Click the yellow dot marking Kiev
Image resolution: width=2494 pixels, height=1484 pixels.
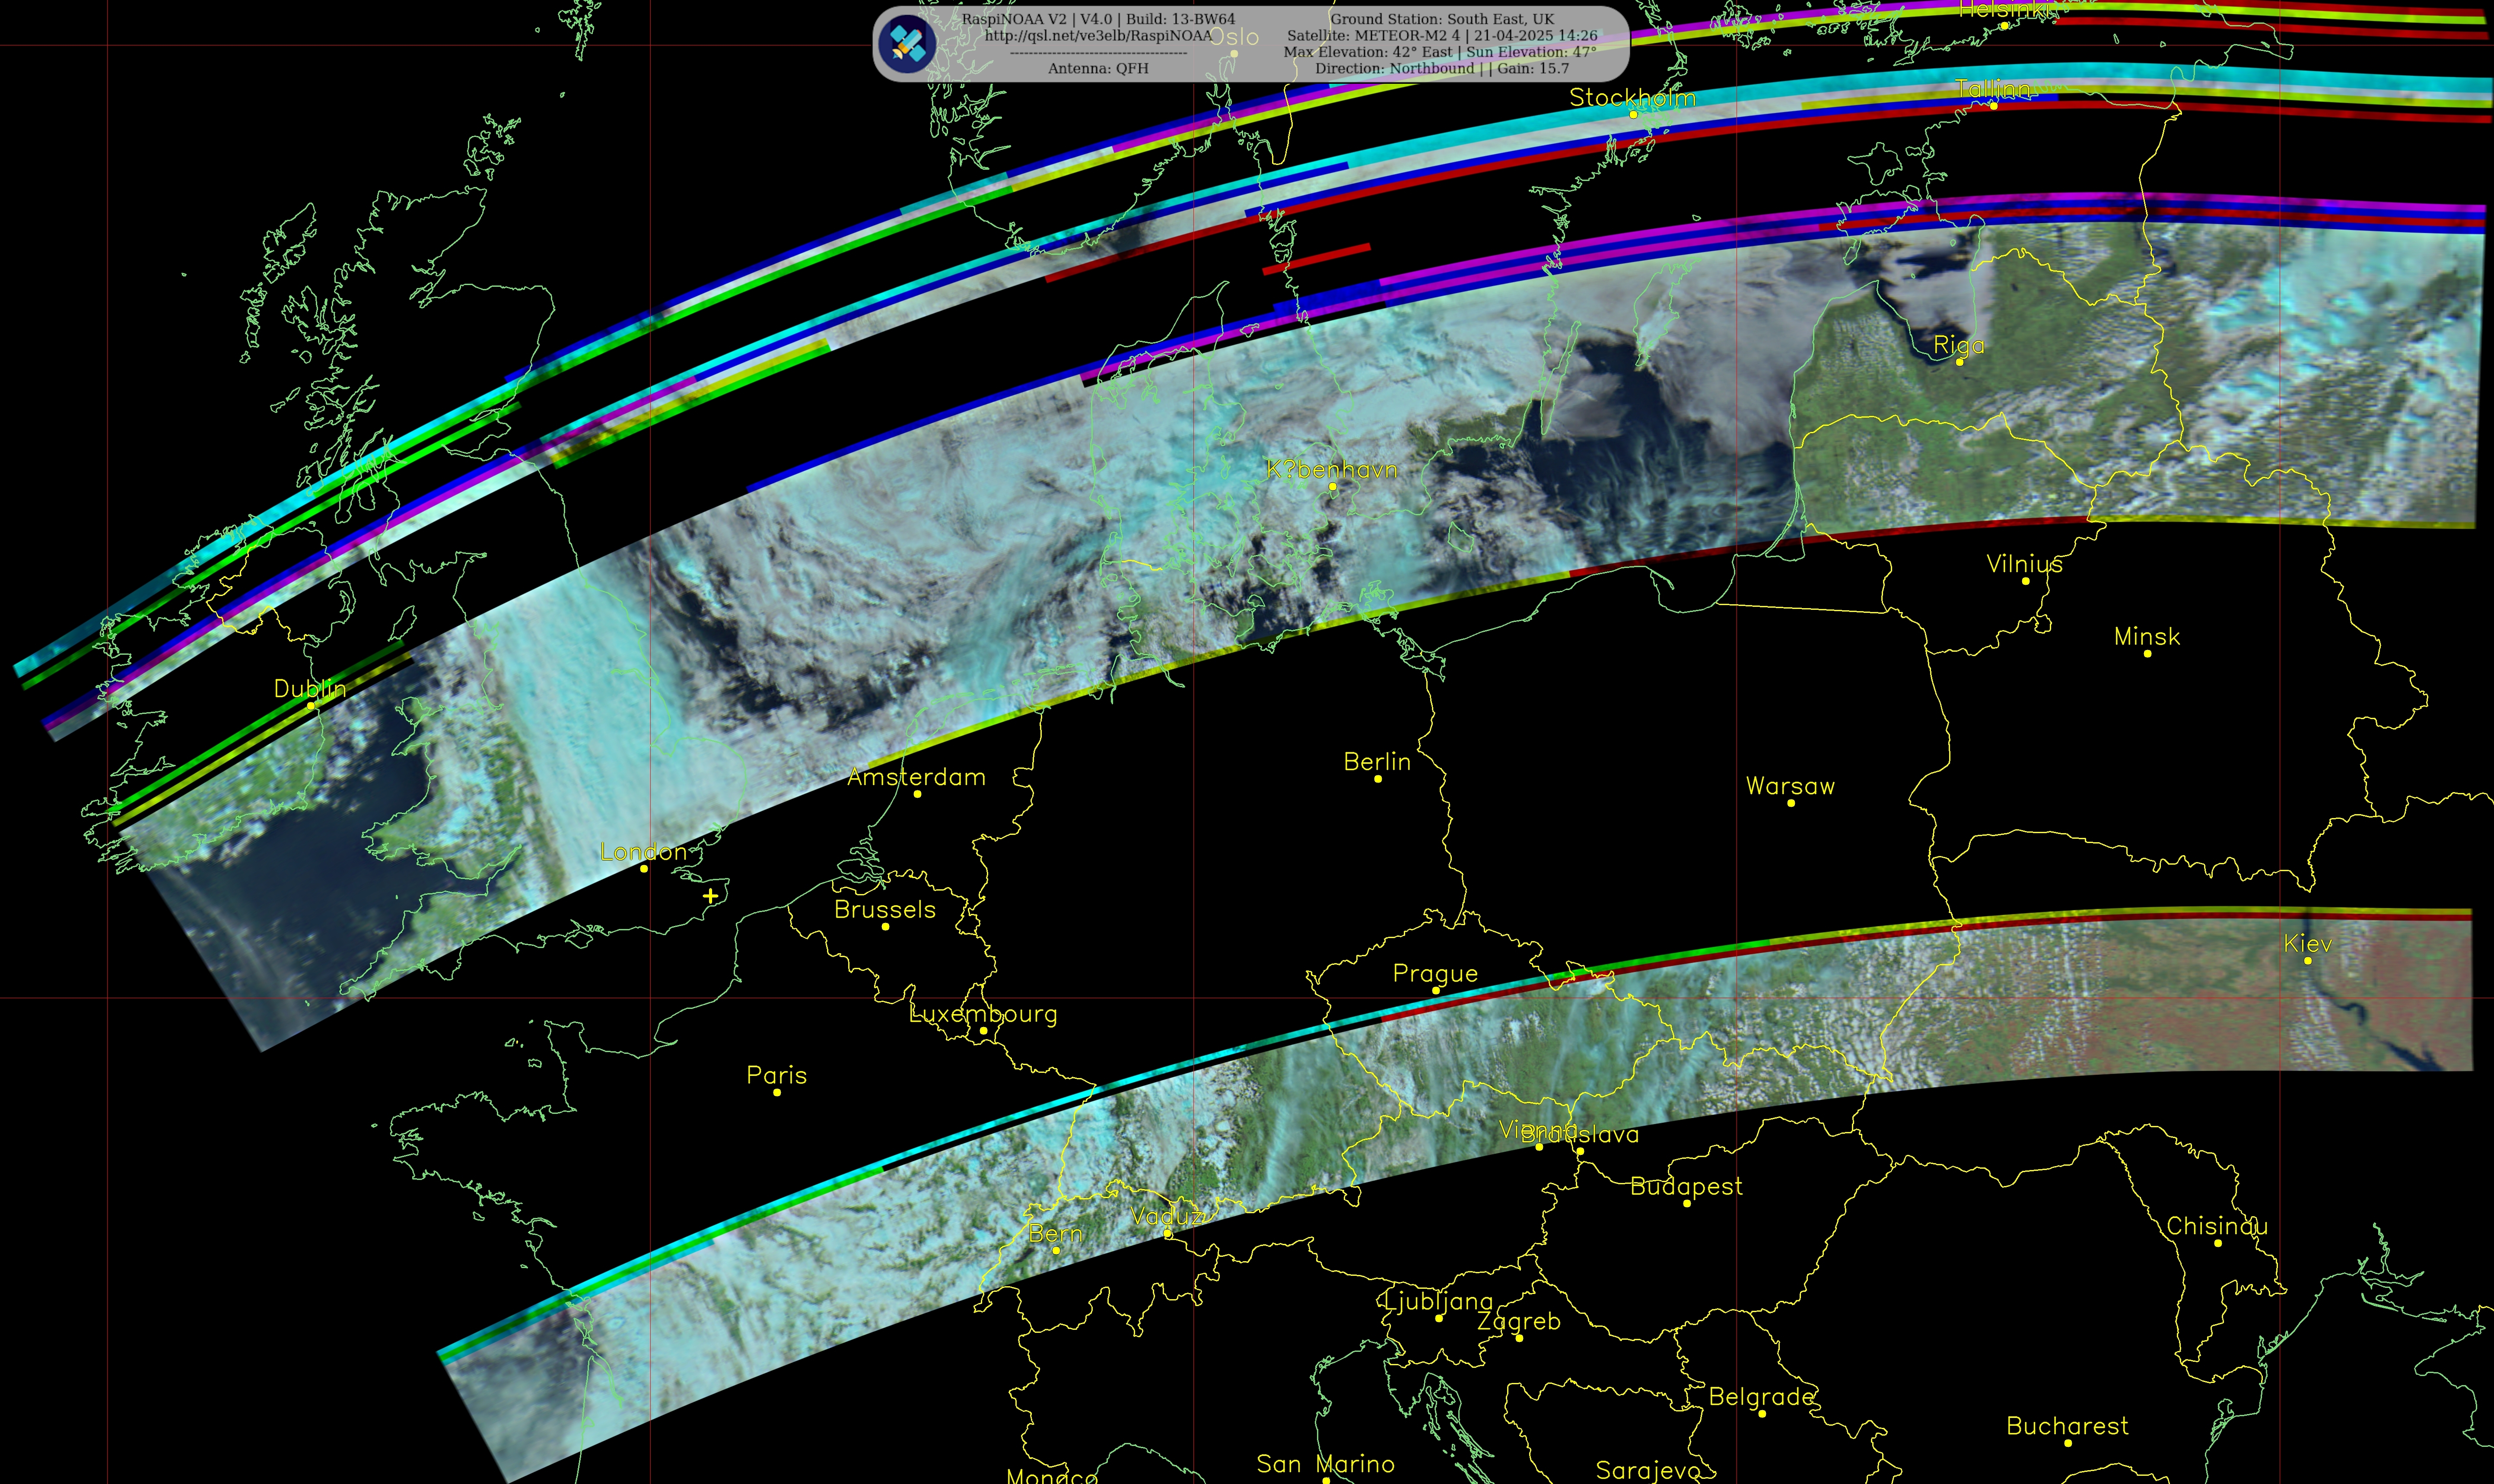click(2308, 961)
